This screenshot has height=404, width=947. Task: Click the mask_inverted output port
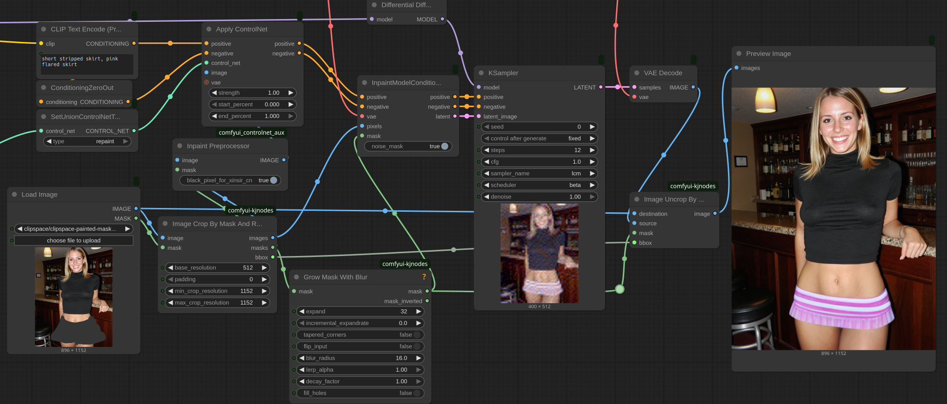tap(427, 301)
